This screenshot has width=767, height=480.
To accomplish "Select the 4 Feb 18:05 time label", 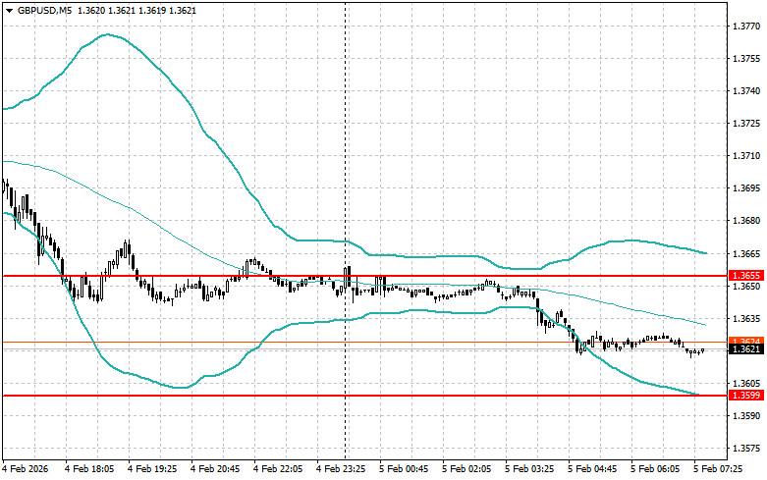I will coord(89,469).
